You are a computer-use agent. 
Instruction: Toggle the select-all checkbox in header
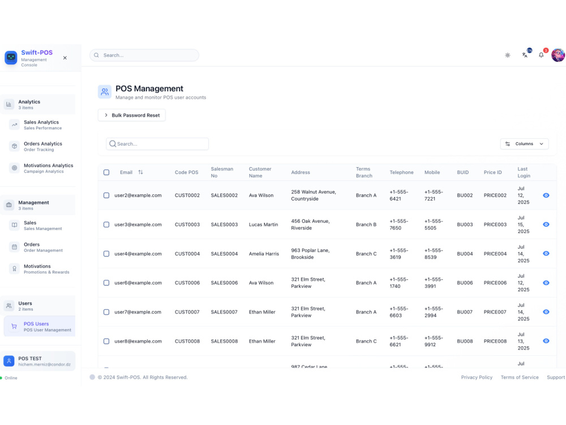(x=106, y=172)
